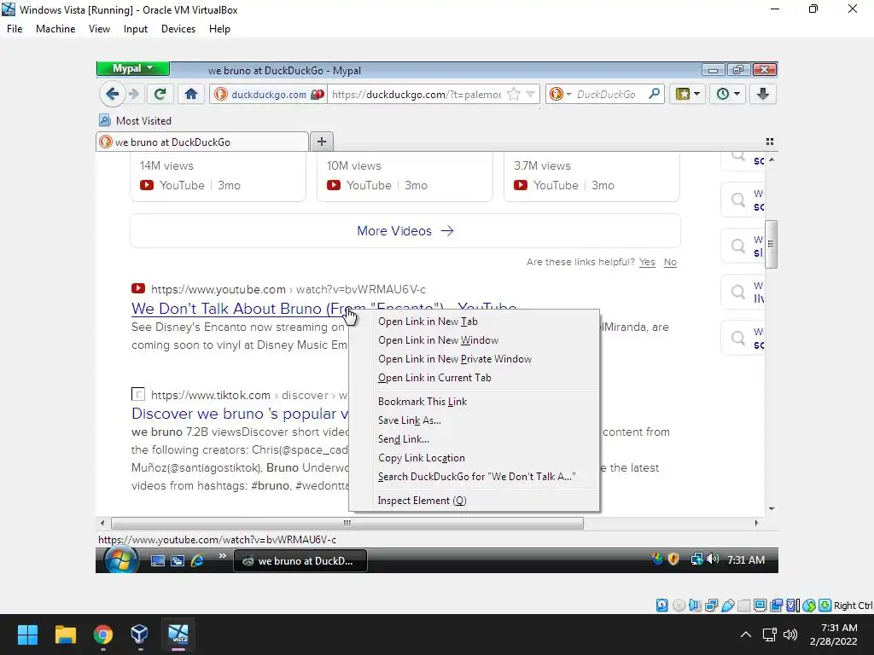
Task: Click the page horizontal scrollbar thumb
Action: [x=347, y=523]
